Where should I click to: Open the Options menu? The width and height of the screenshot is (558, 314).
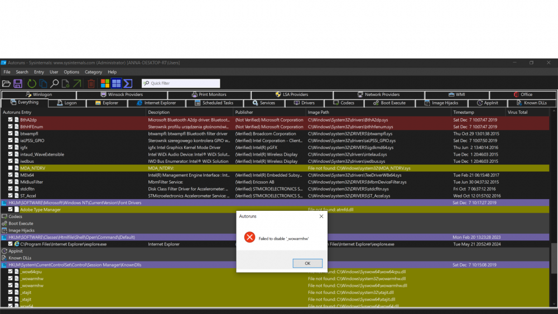(x=71, y=72)
